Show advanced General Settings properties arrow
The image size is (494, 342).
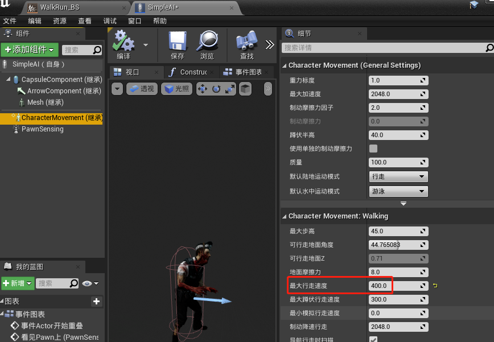click(x=404, y=204)
